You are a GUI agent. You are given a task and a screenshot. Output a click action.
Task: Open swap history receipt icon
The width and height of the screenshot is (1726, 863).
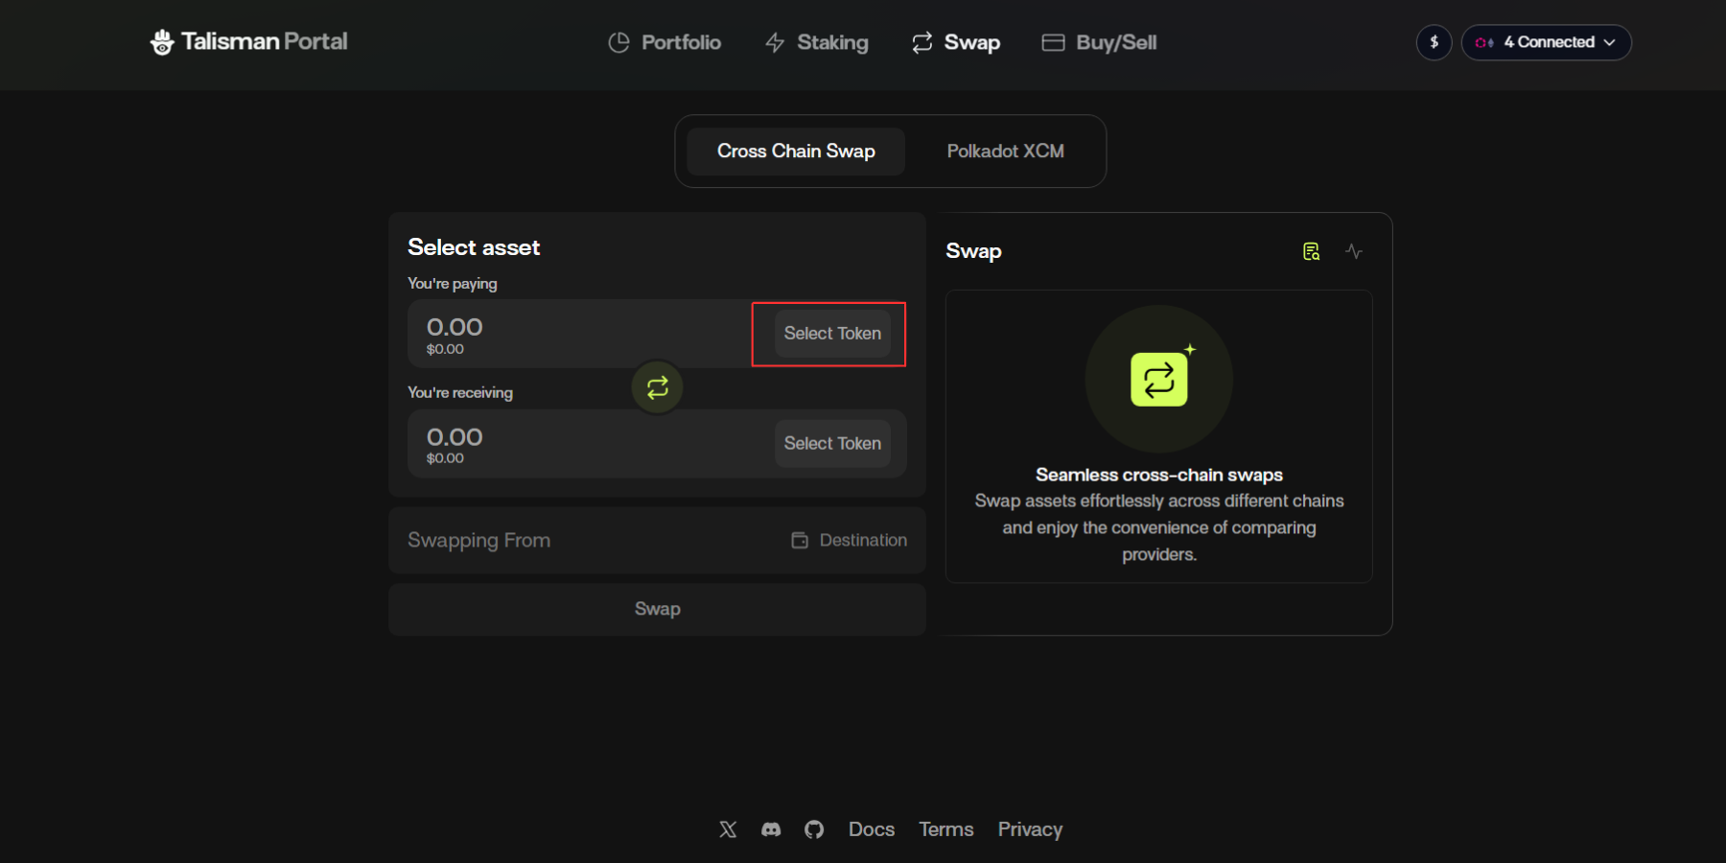(1311, 251)
